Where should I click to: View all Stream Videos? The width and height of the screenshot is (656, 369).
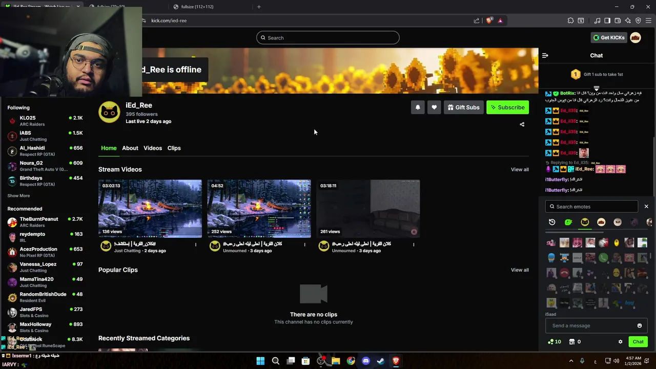coord(520,170)
